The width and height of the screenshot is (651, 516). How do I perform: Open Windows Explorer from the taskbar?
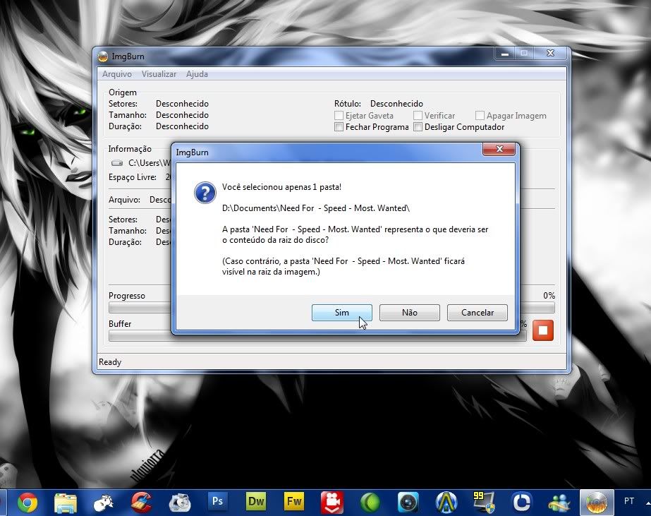[66, 502]
